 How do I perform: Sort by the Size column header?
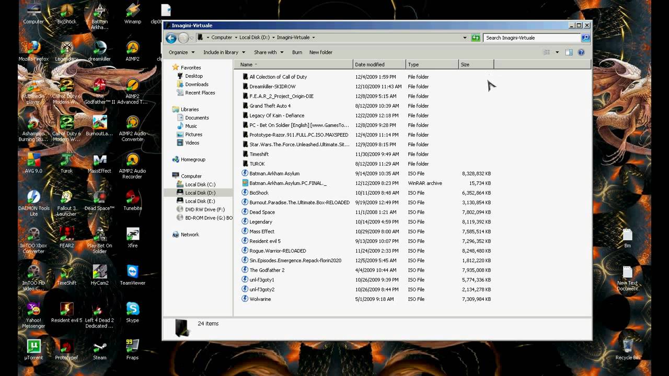pos(476,65)
